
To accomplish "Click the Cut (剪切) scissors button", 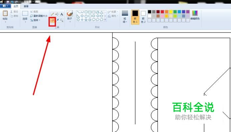I will tap(14, 12).
